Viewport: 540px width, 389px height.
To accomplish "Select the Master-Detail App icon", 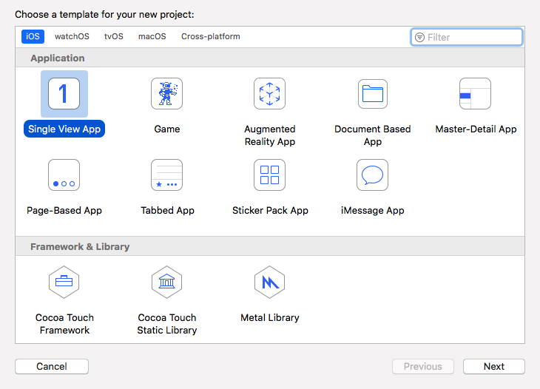I will click(x=475, y=94).
